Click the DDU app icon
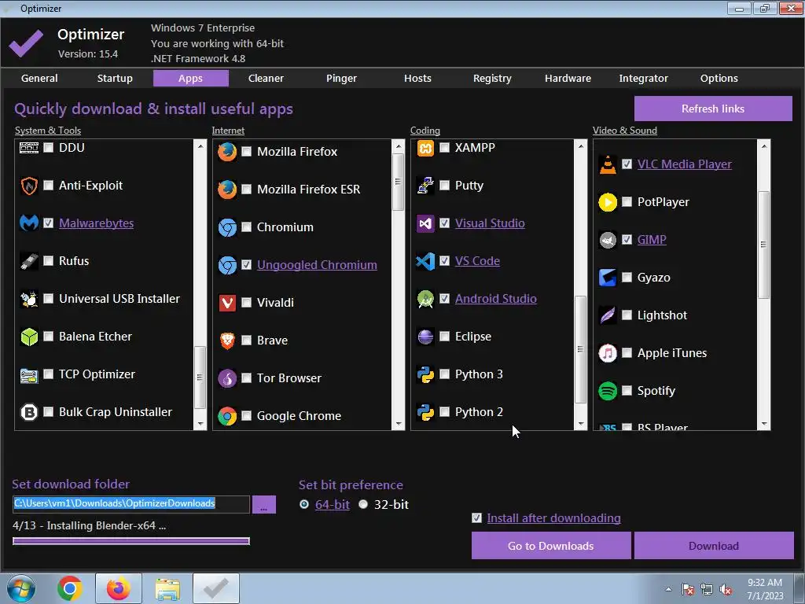This screenshot has height=604, width=805. (x=29, y=148)
